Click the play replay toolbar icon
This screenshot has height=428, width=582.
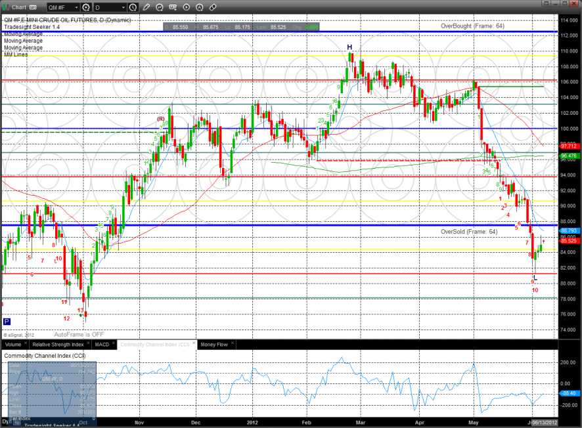coord(186,8)
